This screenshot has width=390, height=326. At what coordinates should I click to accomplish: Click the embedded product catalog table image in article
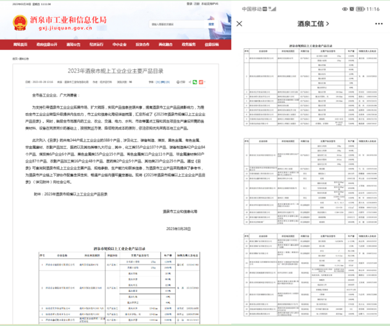point(119,285)
